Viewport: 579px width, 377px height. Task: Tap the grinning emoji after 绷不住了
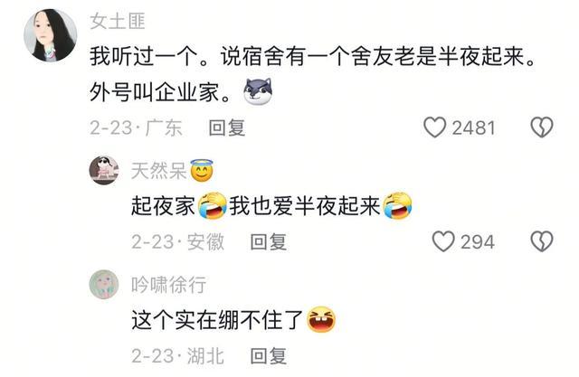[321, 319]
